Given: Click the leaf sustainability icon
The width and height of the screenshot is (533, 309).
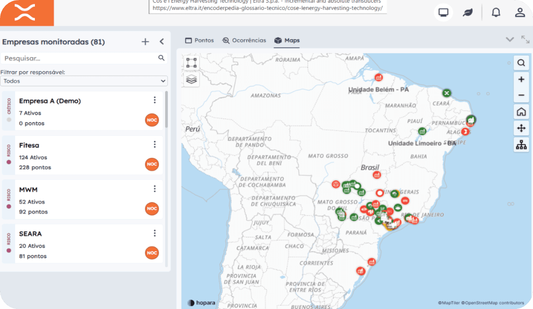Looking at the screenshot, I should tap(468, 12).
